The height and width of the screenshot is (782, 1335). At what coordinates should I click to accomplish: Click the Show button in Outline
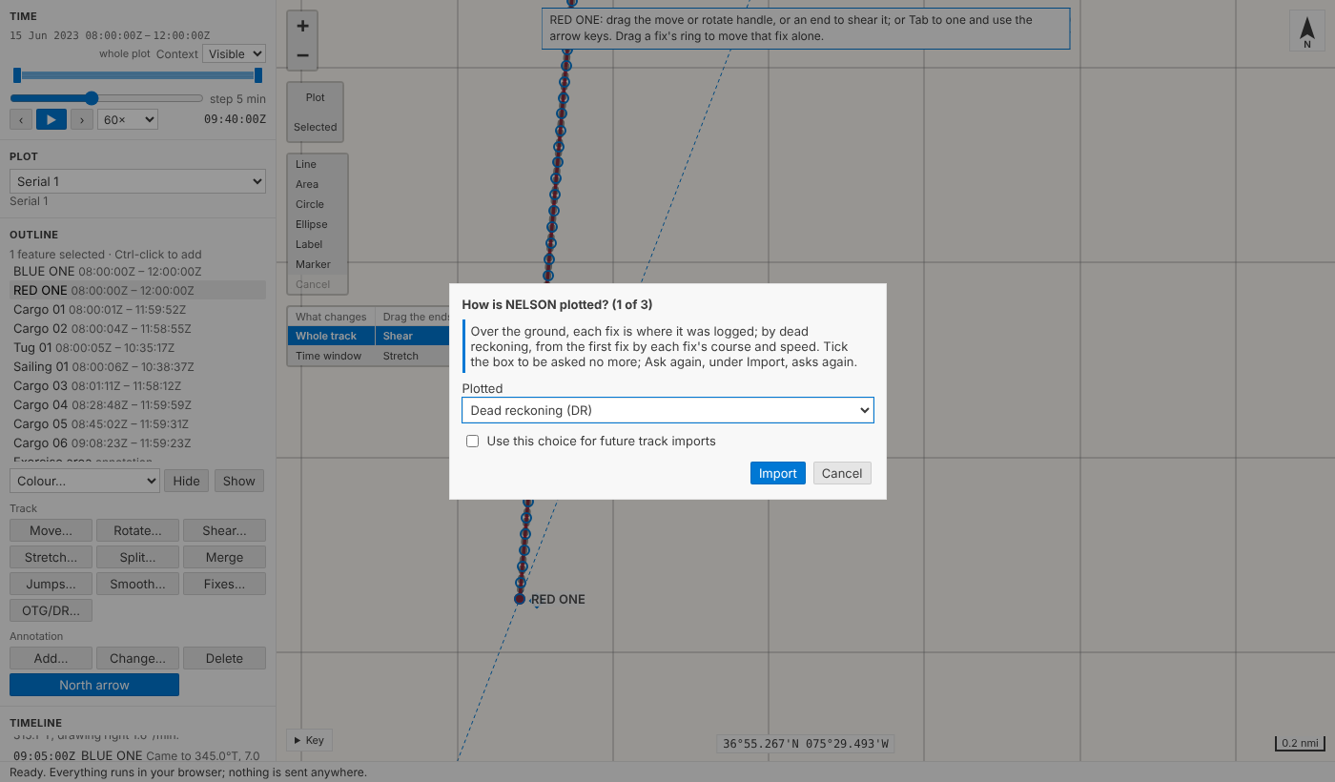coord(239,481)
